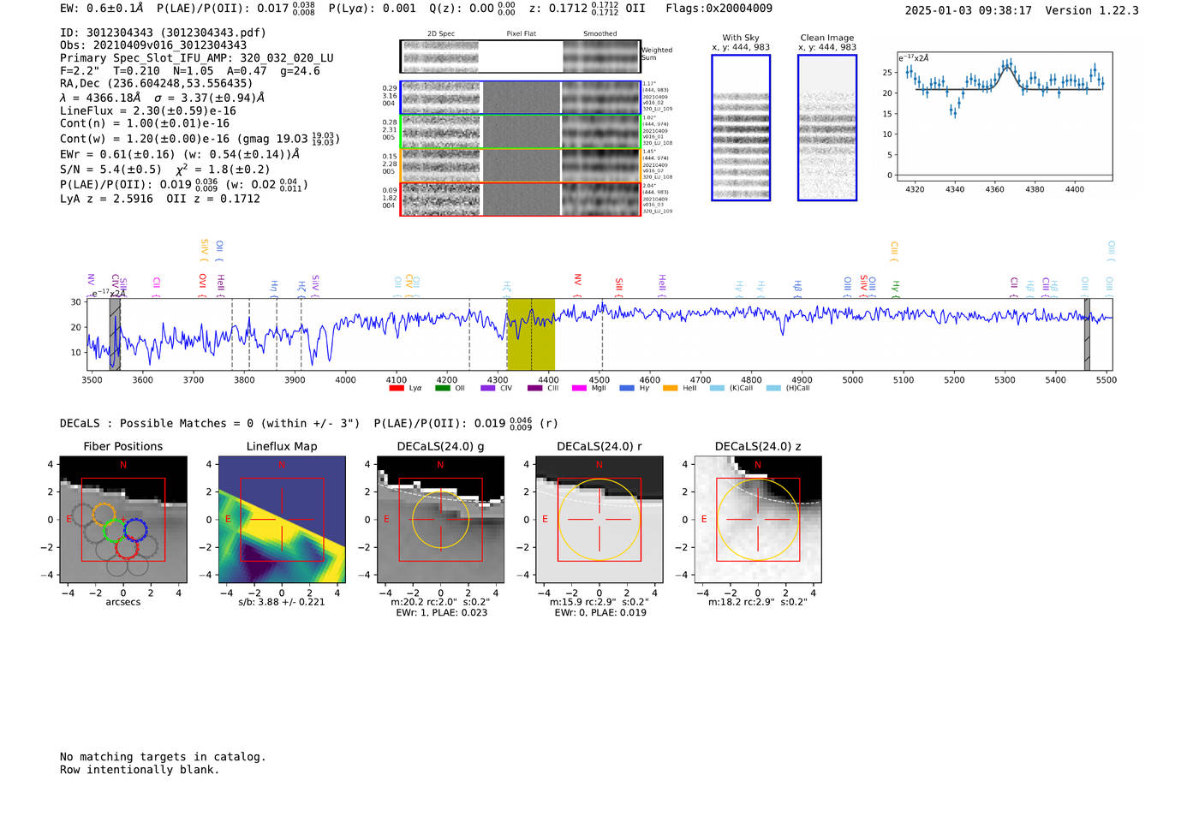Click the blue Hγ legend swatch
This screenshot has width=1199, height=816.
[627, 388]
